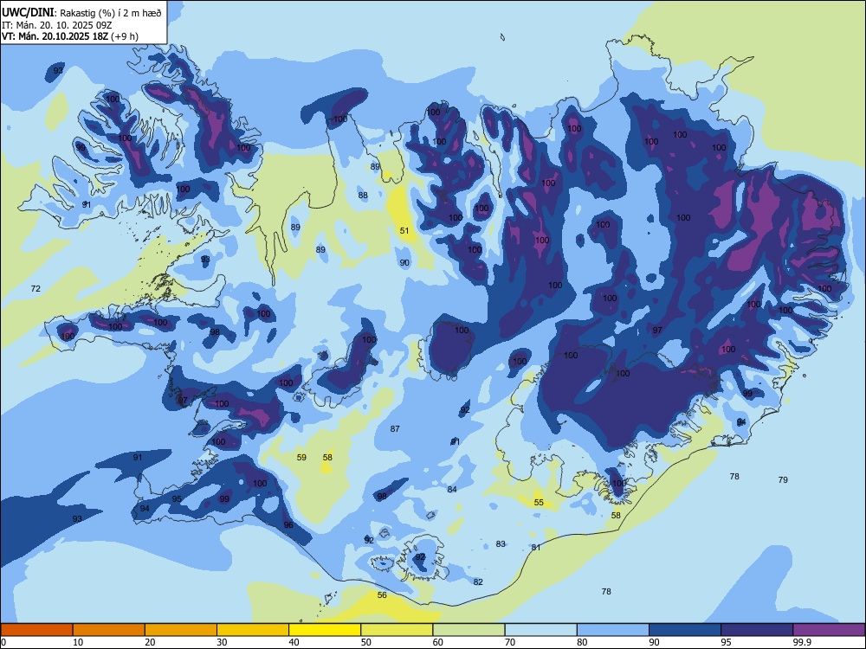866x649 pixels.
Task: Select the 20–30 light orange legend swatch
Action: 181,630
